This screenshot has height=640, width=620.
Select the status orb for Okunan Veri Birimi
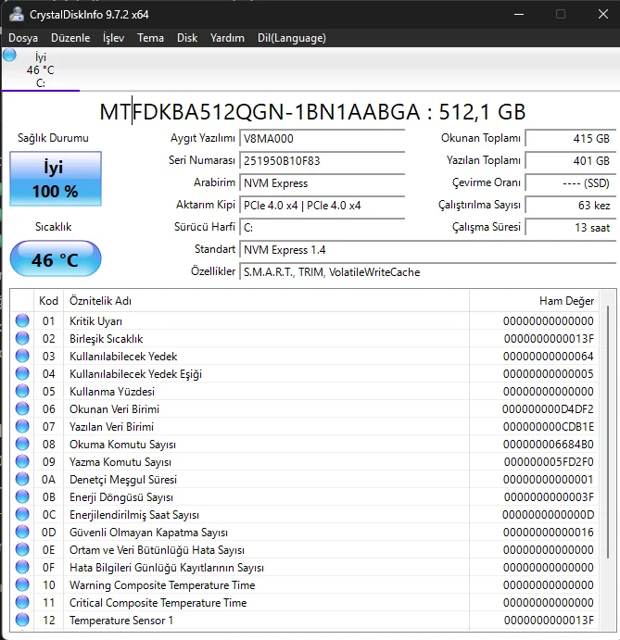pos(22,408)
